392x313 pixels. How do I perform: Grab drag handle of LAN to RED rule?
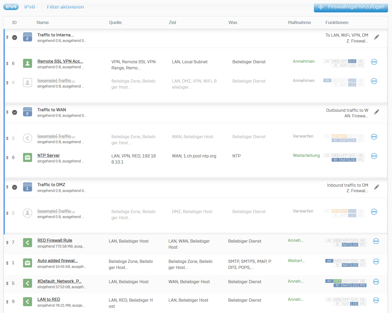(x=7, y=302)
